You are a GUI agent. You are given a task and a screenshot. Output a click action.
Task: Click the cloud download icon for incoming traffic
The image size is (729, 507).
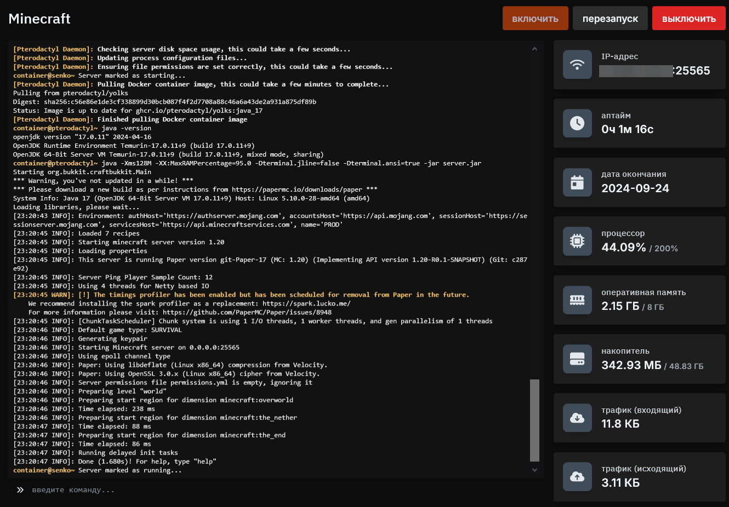point(577,418)
